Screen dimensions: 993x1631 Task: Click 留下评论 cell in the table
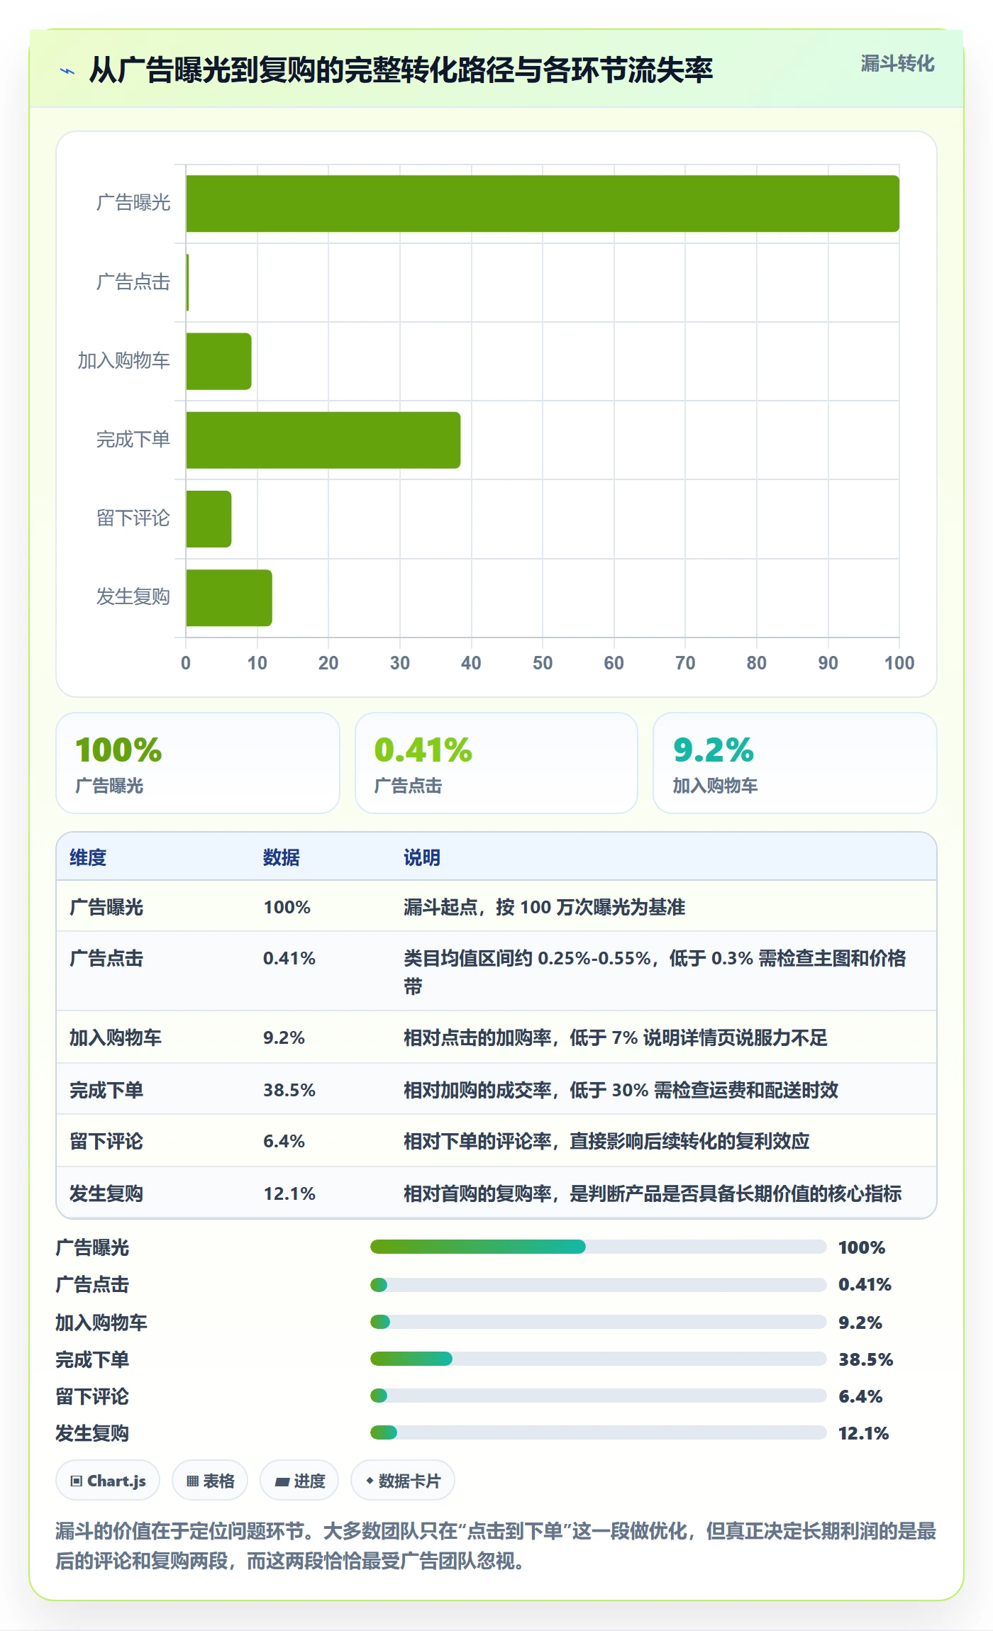tap(106, 1141)
